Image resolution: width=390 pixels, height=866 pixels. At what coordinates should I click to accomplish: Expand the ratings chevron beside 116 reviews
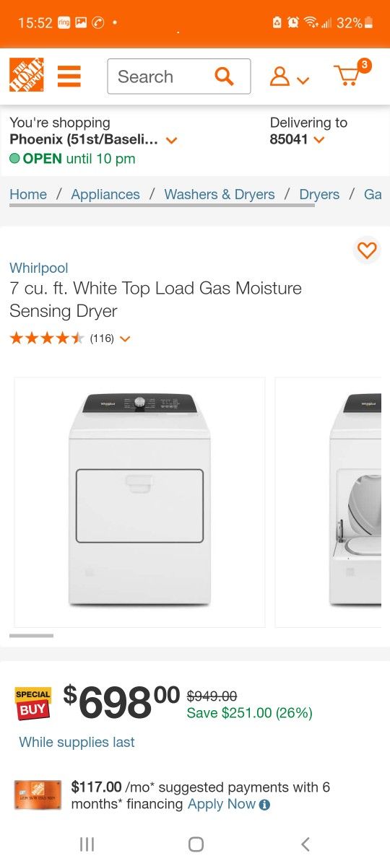tap(124, 338)
